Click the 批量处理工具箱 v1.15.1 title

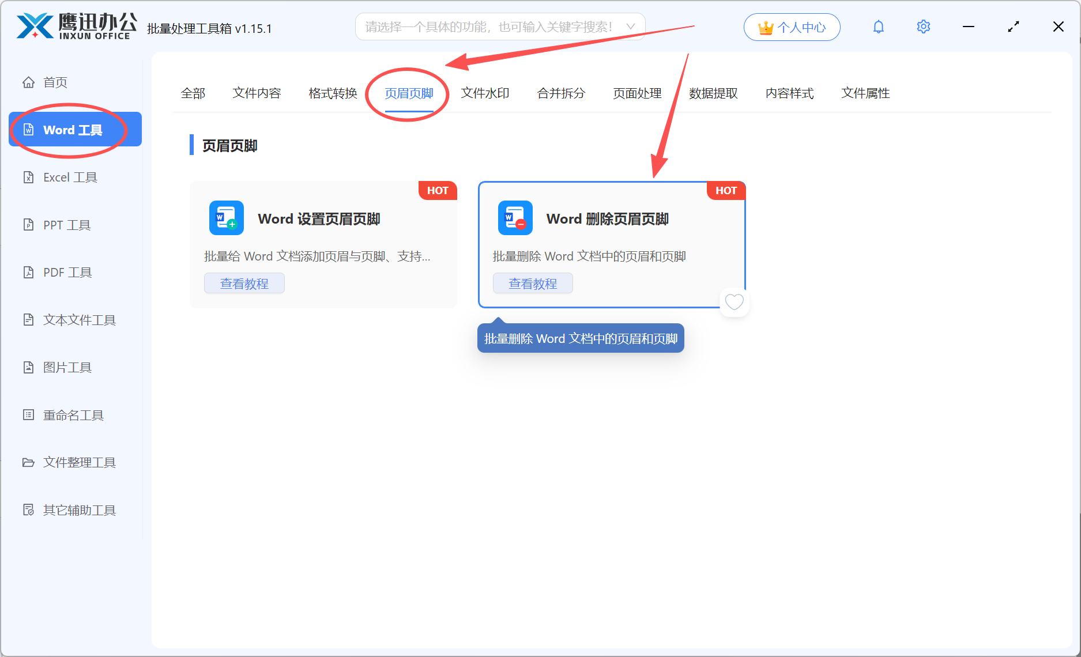point(209,28)
